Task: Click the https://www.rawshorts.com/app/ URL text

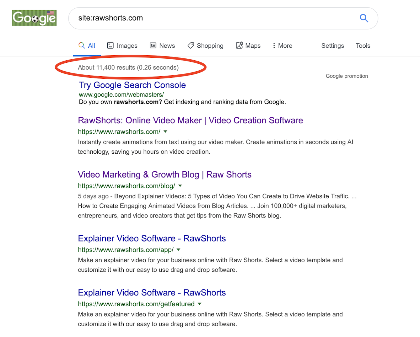Action: (126, 250)
